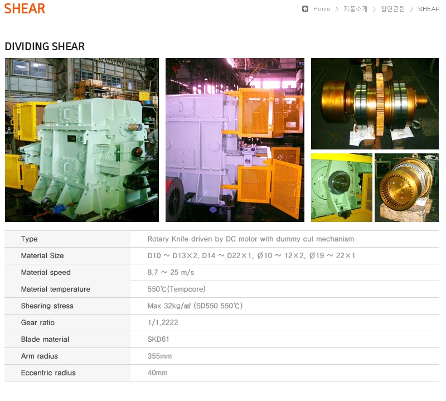Select the 'Shearing stress' label
446x401 pixels.
point(47,306)
